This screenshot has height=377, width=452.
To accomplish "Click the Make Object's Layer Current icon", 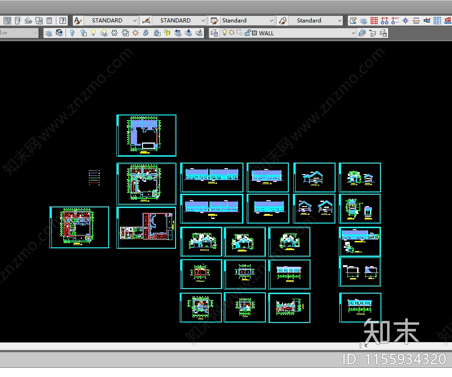I will click(362, 33).
